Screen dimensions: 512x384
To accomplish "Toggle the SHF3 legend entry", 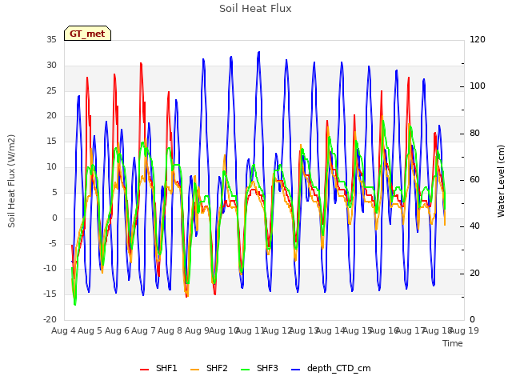I will coord(259,368).
